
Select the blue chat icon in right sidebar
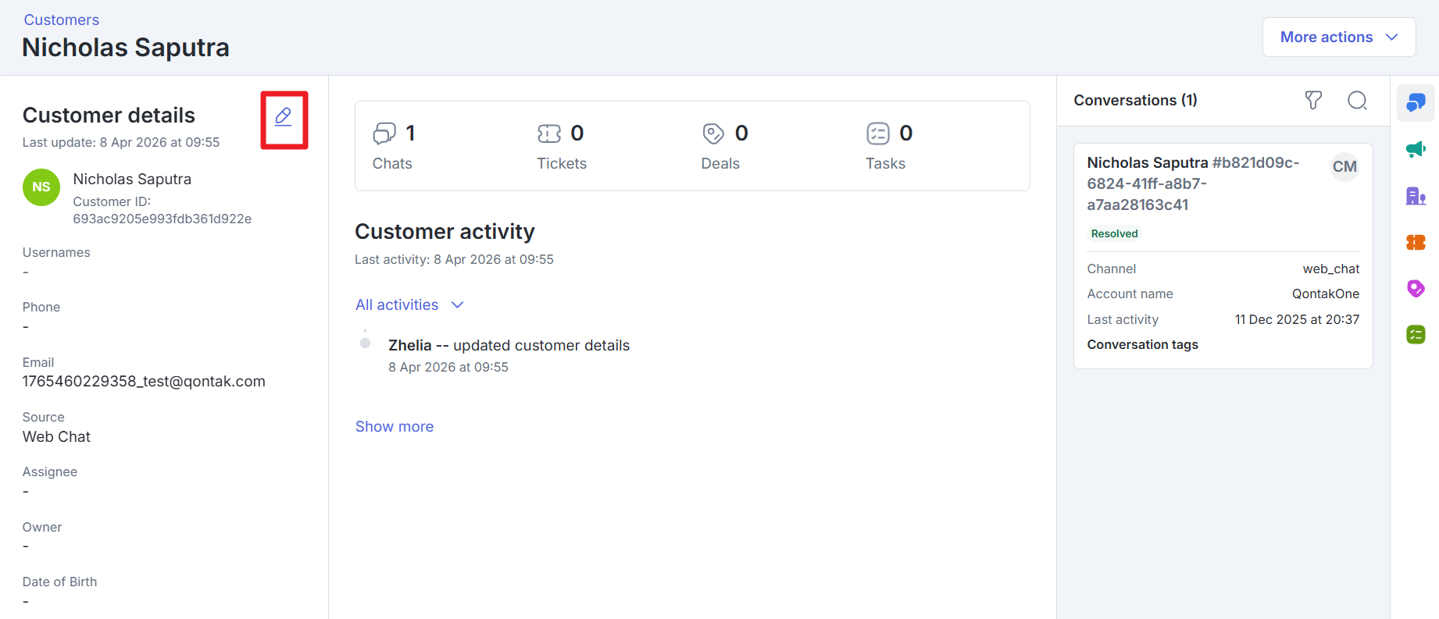(x=1416, y=103)
